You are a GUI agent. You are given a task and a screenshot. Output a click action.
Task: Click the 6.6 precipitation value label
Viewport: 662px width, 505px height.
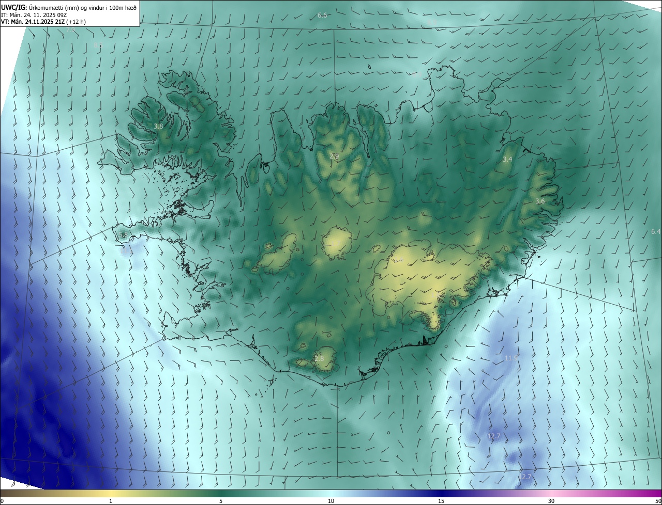point(322,15)
